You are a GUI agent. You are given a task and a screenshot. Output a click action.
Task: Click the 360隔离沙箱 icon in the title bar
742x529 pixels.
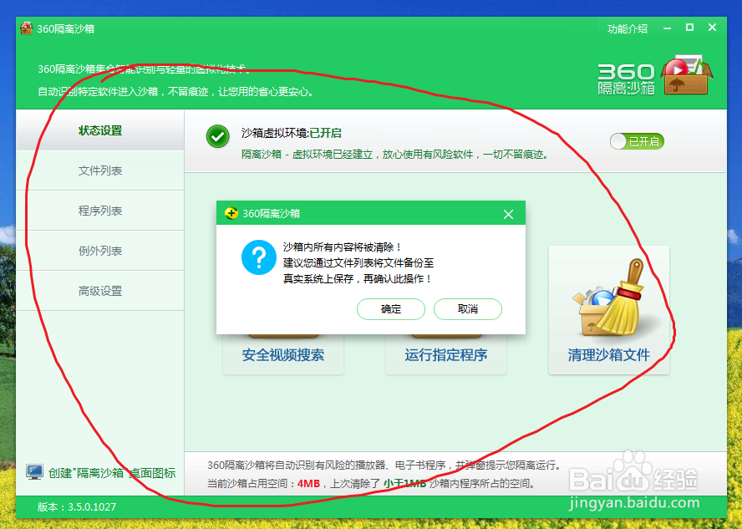[x=25, y=28]
